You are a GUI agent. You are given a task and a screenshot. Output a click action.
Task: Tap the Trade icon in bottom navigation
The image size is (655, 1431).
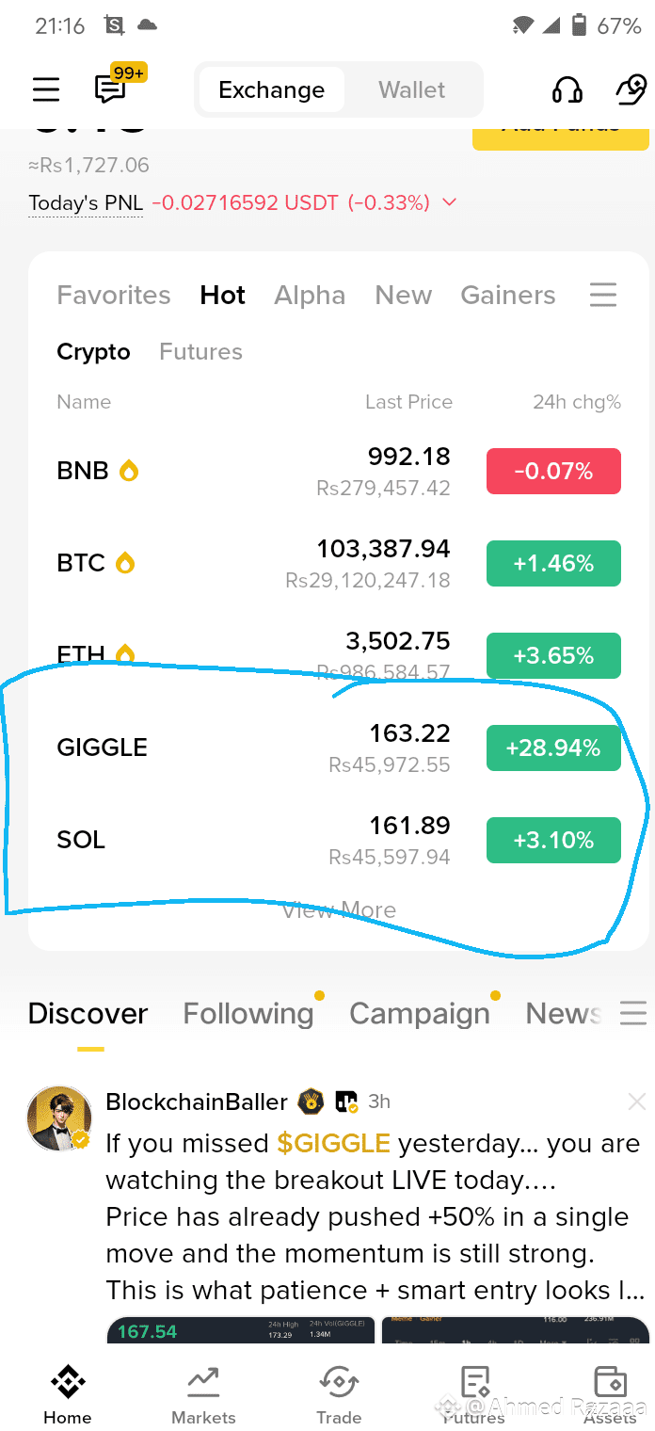pos(339,1382)
